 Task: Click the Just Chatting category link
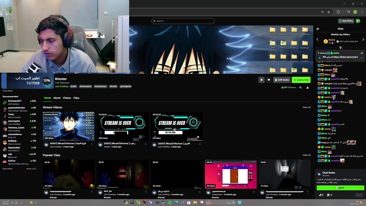61,86
